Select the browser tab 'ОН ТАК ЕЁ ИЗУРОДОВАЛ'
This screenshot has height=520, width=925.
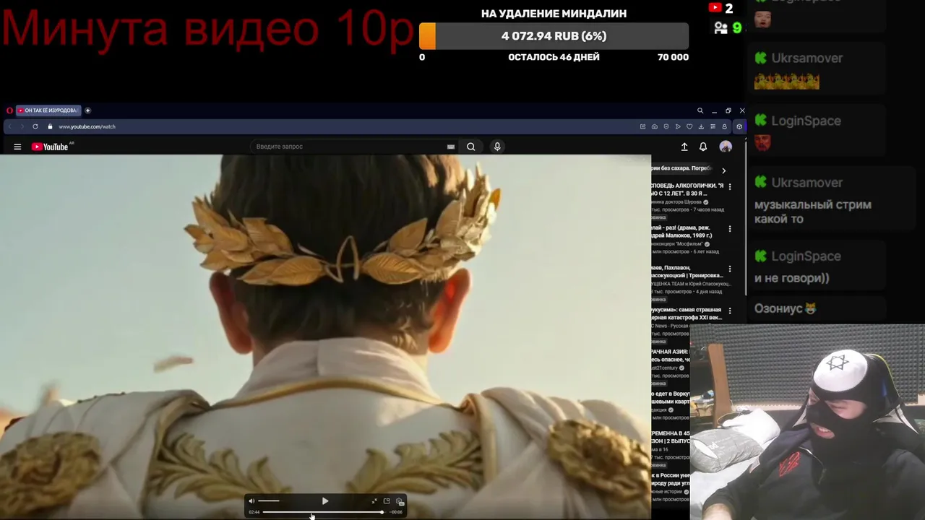(x=48, y=110)
